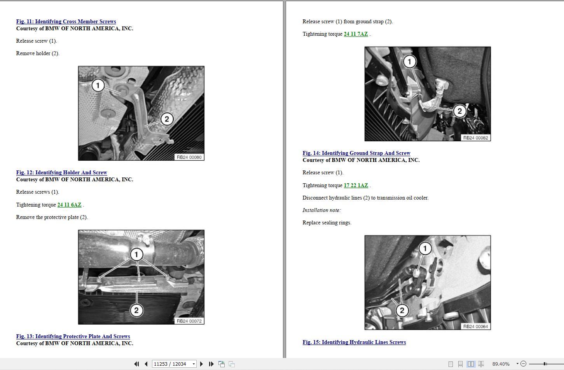The width and height of the screenshot is (564, 370).
Task: Click the protective plate figure RB24 00072
Action: [x=141, y=277]
